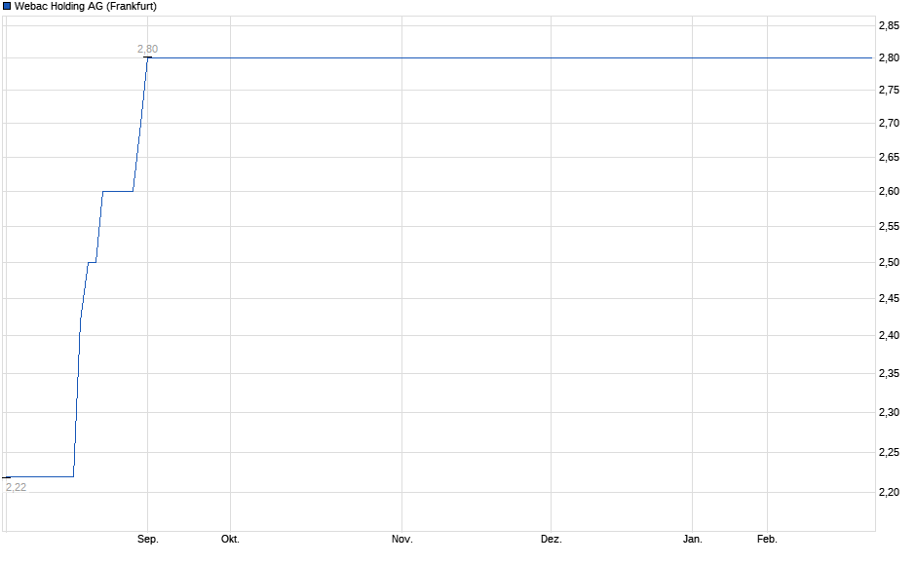Click the Dez. month label
Screen dimensions: 916x564
550,537
